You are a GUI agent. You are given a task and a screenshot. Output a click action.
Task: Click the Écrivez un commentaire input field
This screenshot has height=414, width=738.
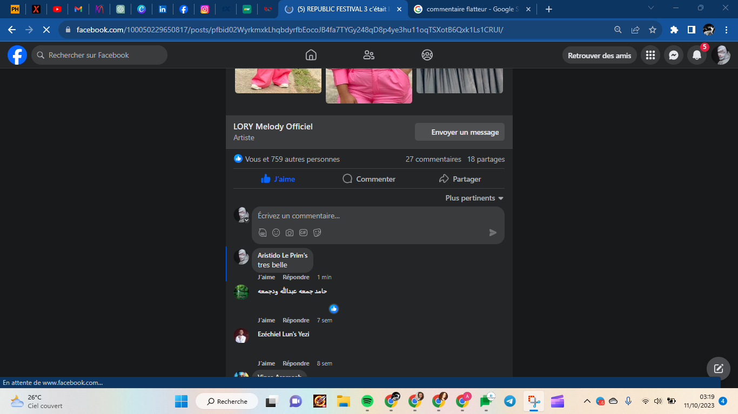373,216
